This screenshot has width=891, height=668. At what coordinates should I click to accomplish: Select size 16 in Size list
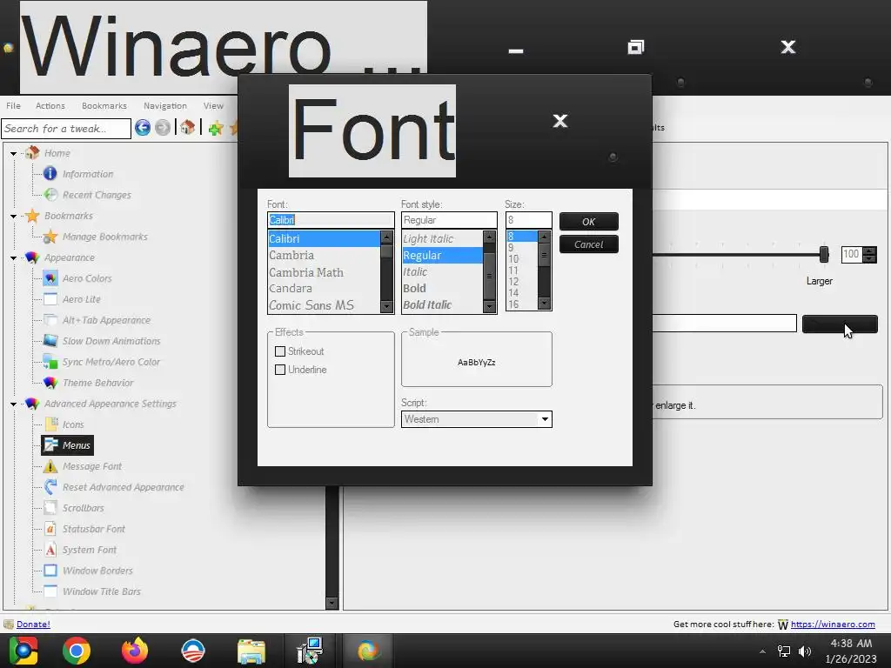pyautogui.click(x=513, y=304)
